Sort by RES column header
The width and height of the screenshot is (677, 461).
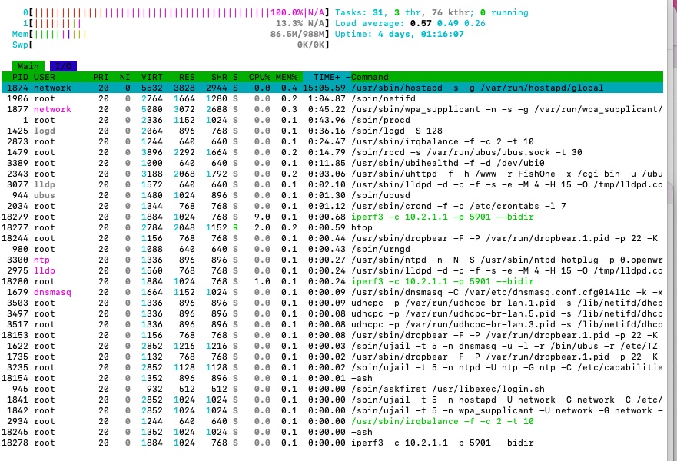coord(187,77)
